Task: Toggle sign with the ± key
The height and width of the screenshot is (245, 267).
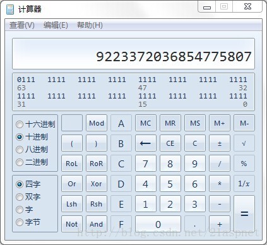Action: coord(220,143)
